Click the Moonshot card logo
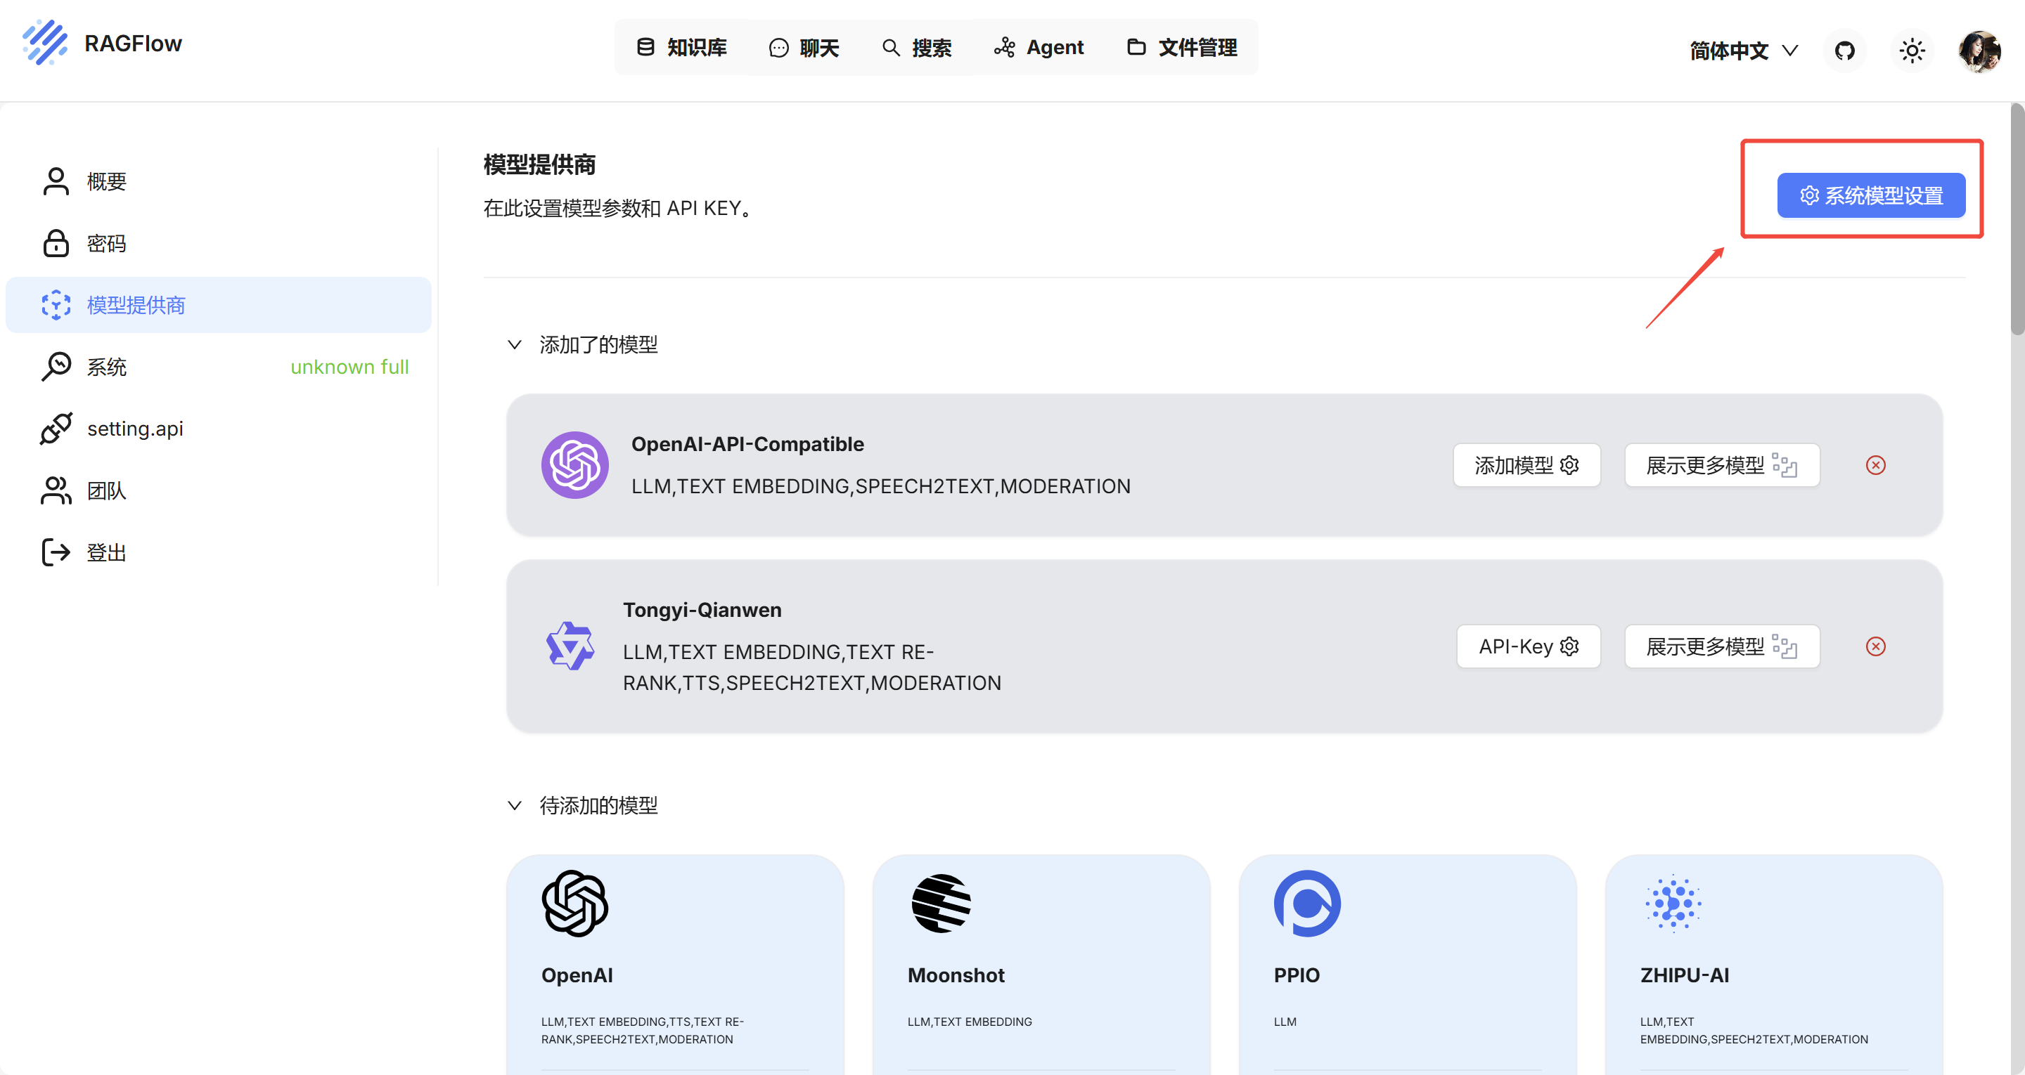Viewport: 2025px width, 1075px height. pyautogui.click(x=941, y=904)
